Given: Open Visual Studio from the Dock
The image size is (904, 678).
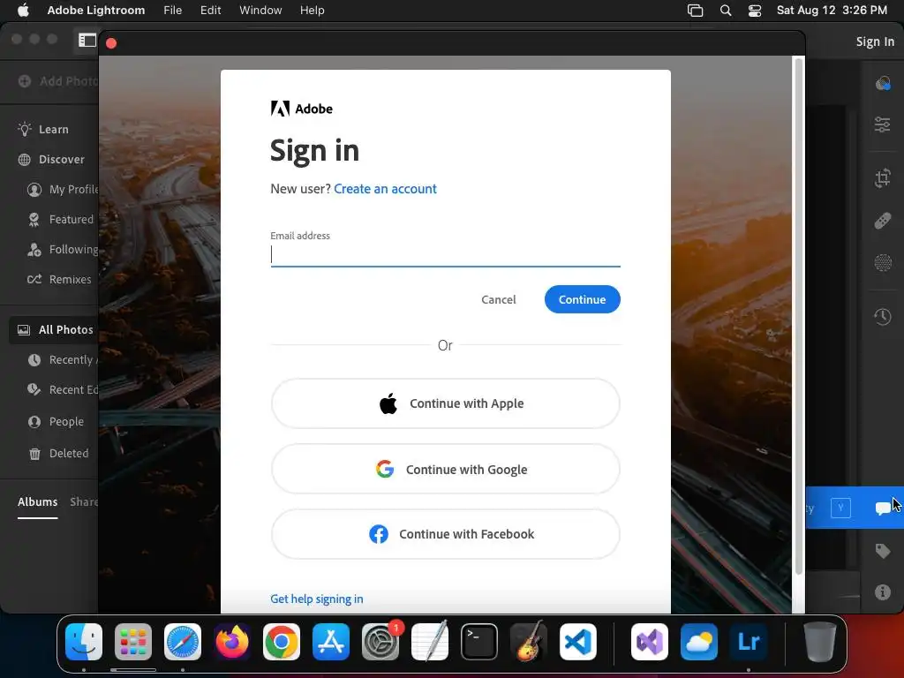Looking at the screenshot, I should (650, 642).
